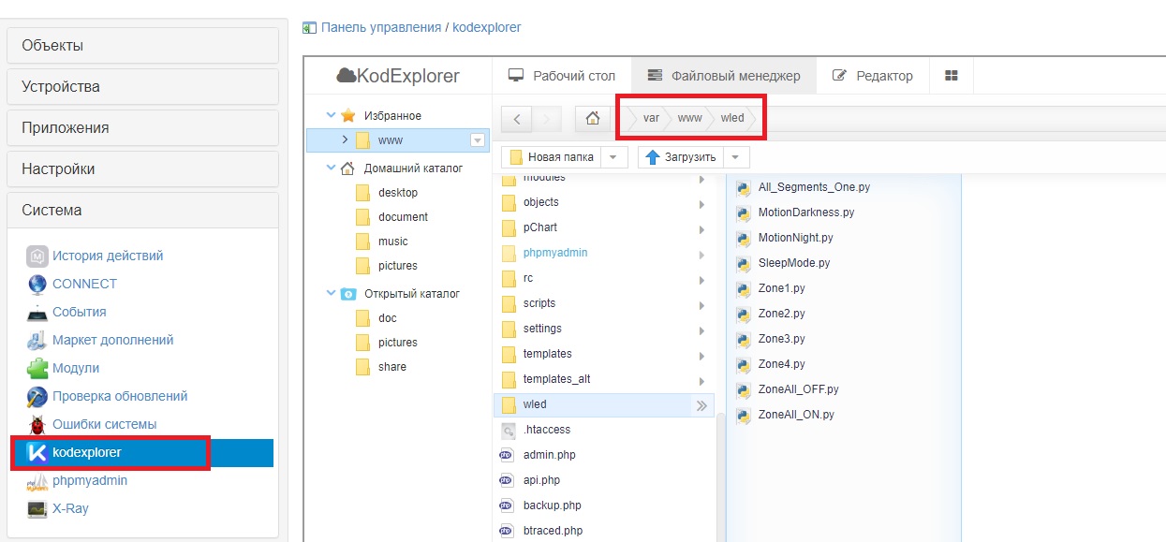1166x542 pixels.
Task: Click the Панель управления breadcrumb link
Action: coord(381,27)
